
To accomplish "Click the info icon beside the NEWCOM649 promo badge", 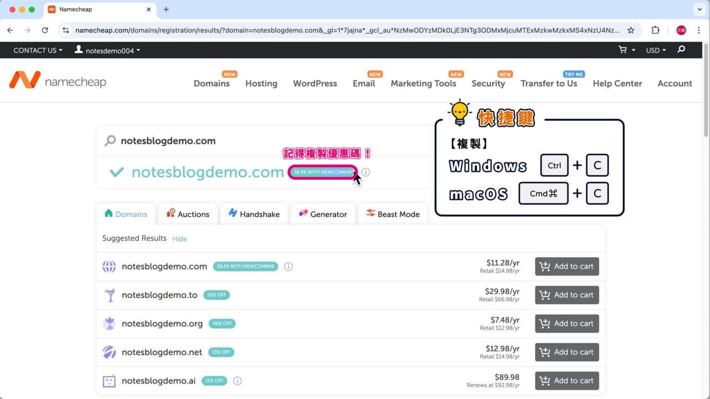I will pyautogui.click(x=366, y=172).
